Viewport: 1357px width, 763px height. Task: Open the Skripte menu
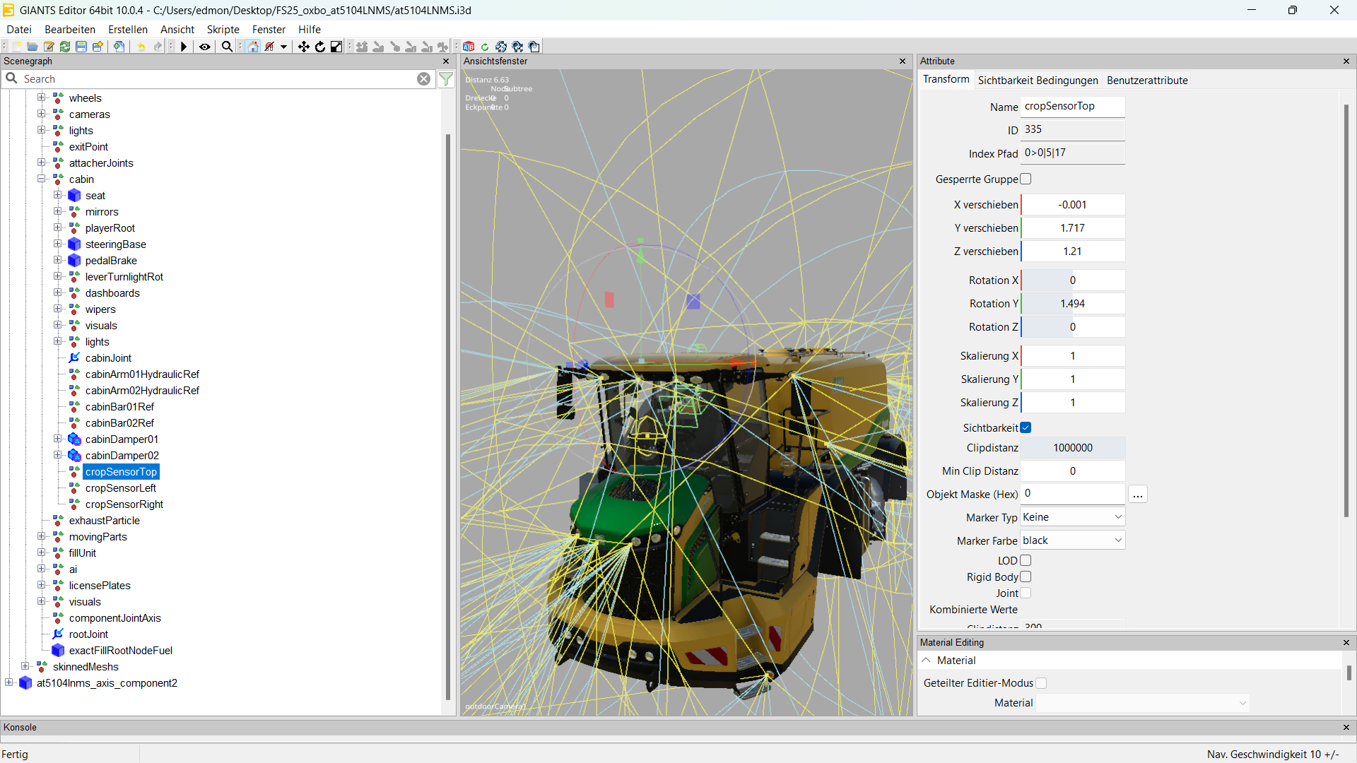223,30
